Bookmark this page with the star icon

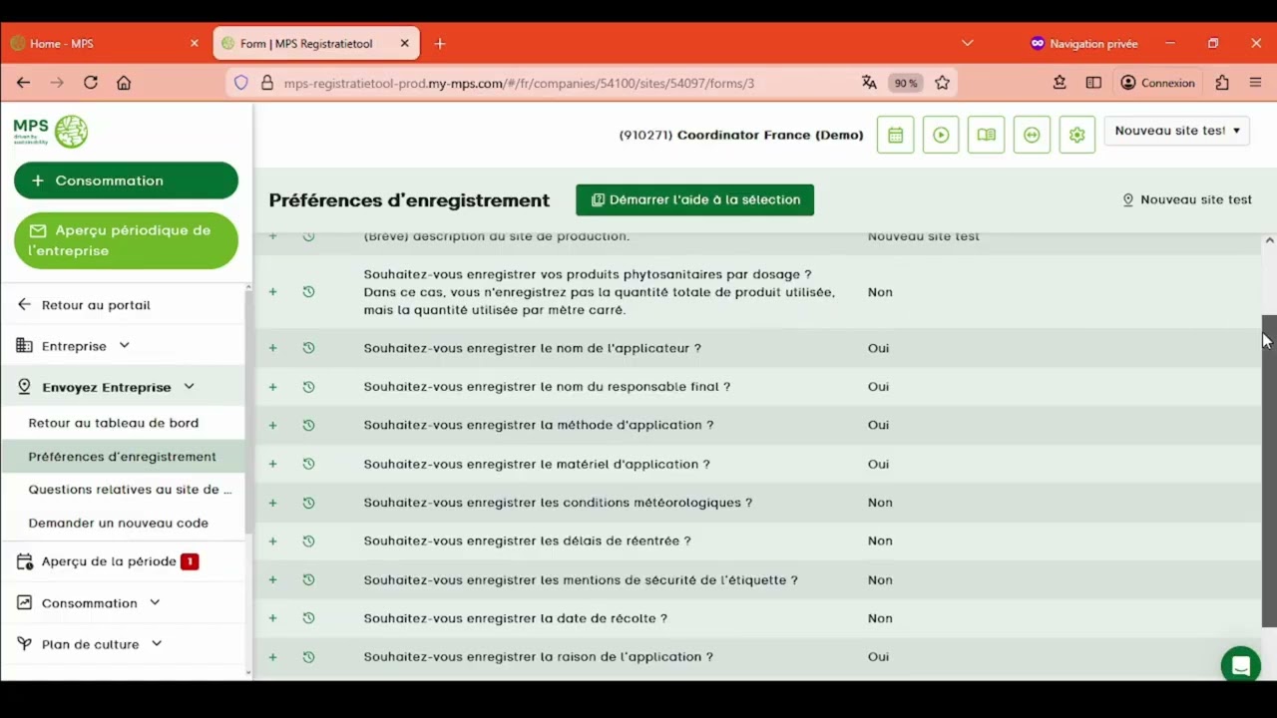pos(942,83)
